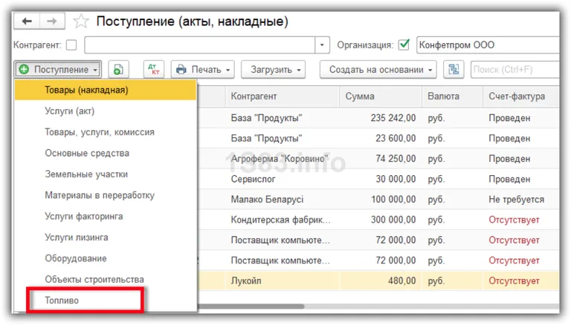Select the Лукойл row

(x=378, y=280)
